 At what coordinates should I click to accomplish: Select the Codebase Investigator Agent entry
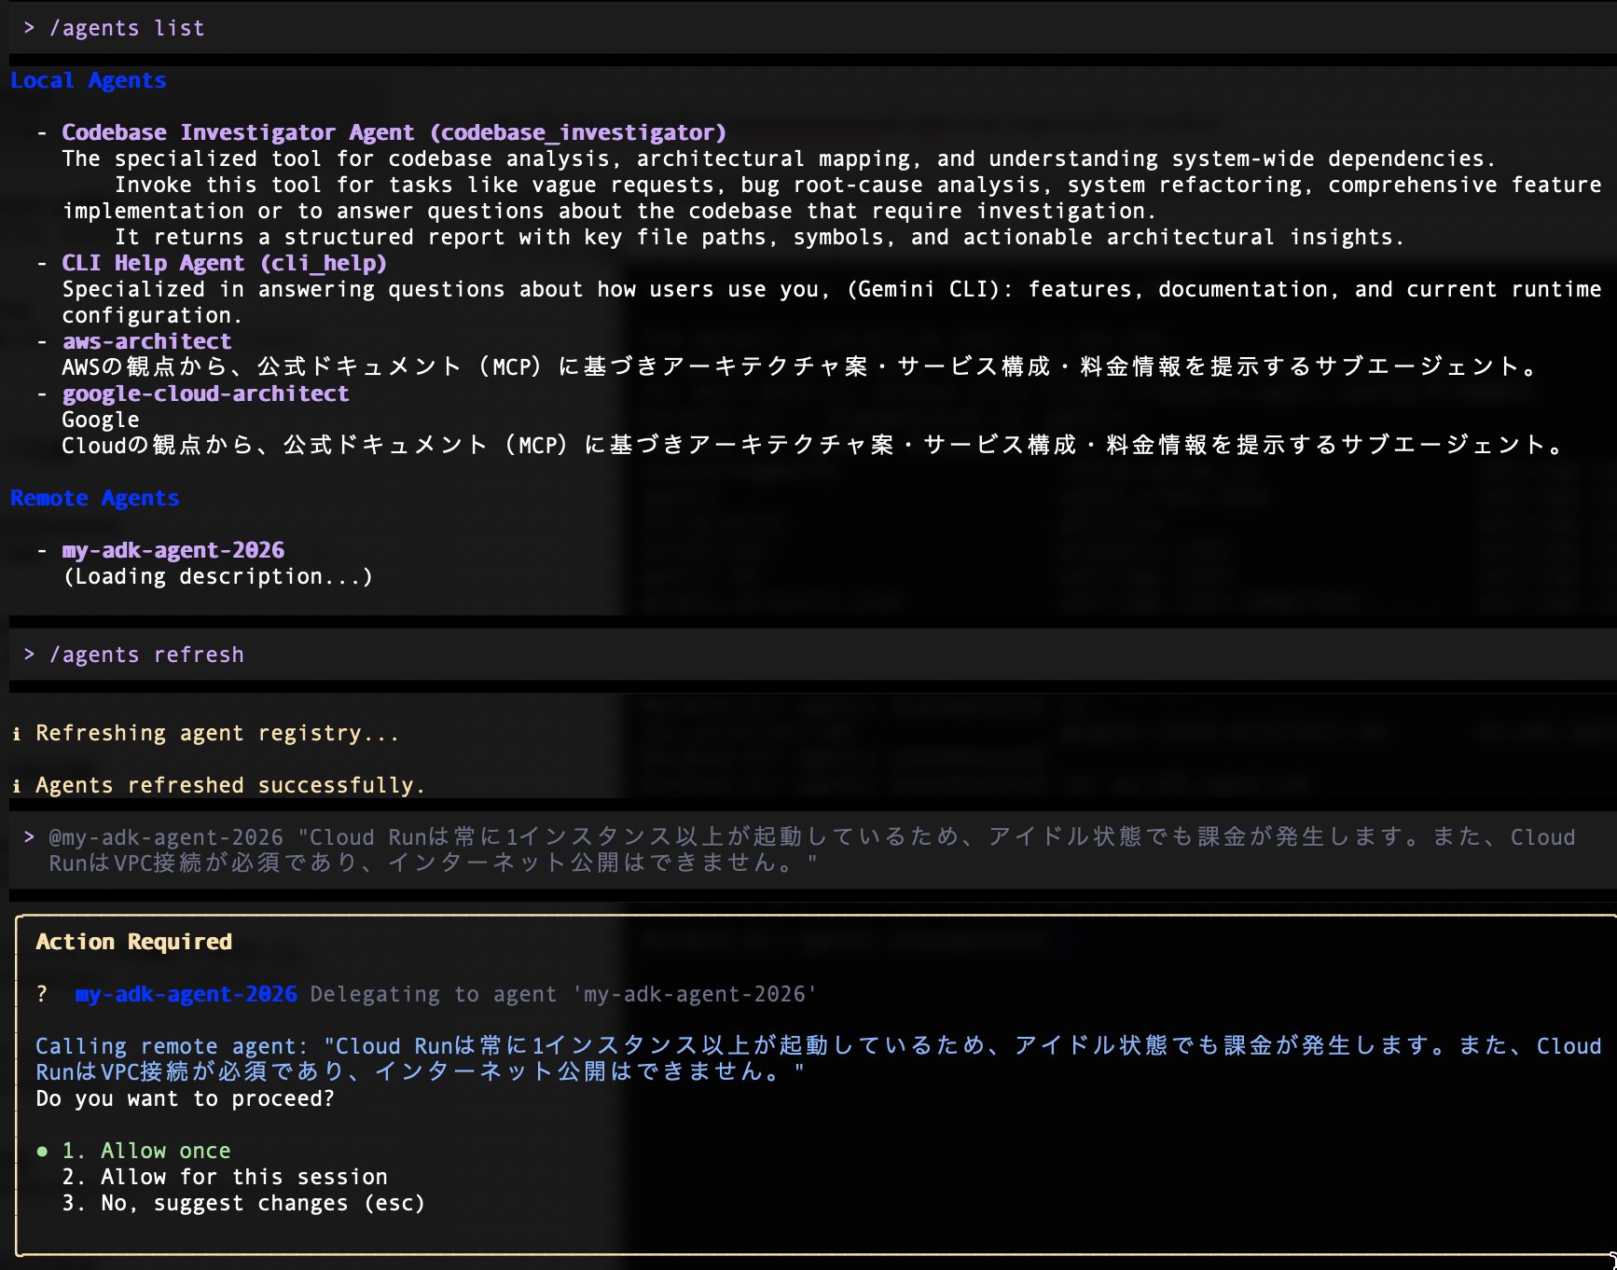pyautogui.click(x=394, y=132)
